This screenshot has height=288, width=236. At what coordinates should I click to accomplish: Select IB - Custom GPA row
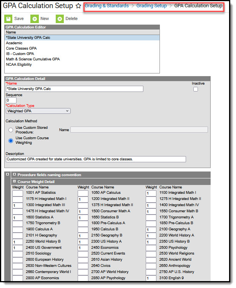(82, 54)
